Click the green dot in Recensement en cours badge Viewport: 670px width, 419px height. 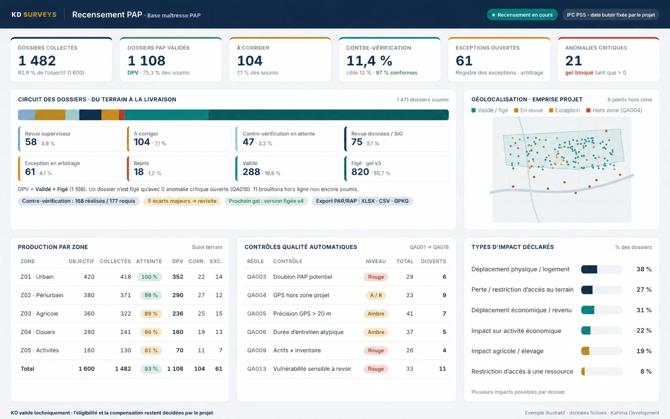pyautogui.click(x=493, y=15)
